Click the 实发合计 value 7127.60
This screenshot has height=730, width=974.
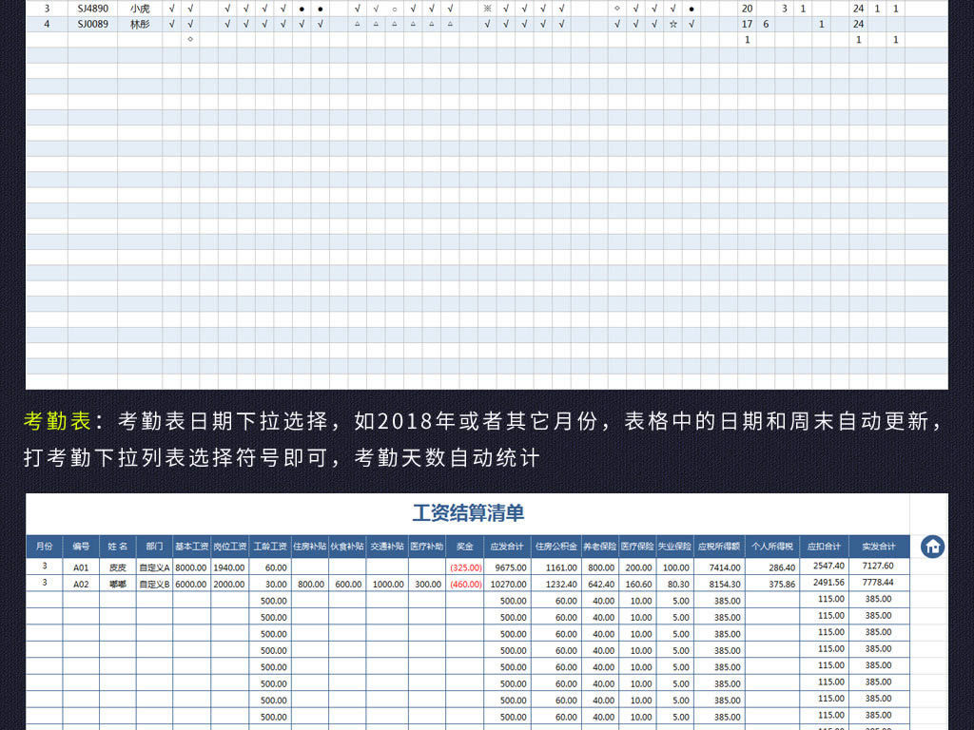[878, 567]
